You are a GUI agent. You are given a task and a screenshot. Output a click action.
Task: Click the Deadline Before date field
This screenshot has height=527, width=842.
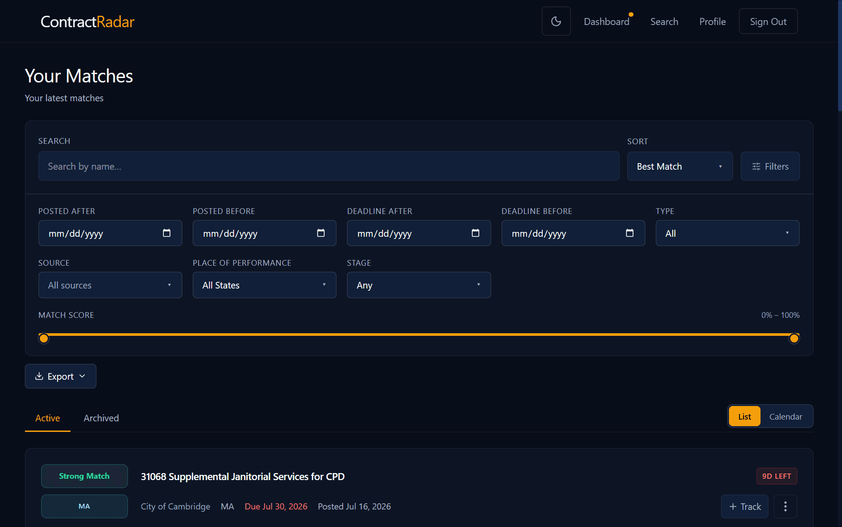[573, 233]
